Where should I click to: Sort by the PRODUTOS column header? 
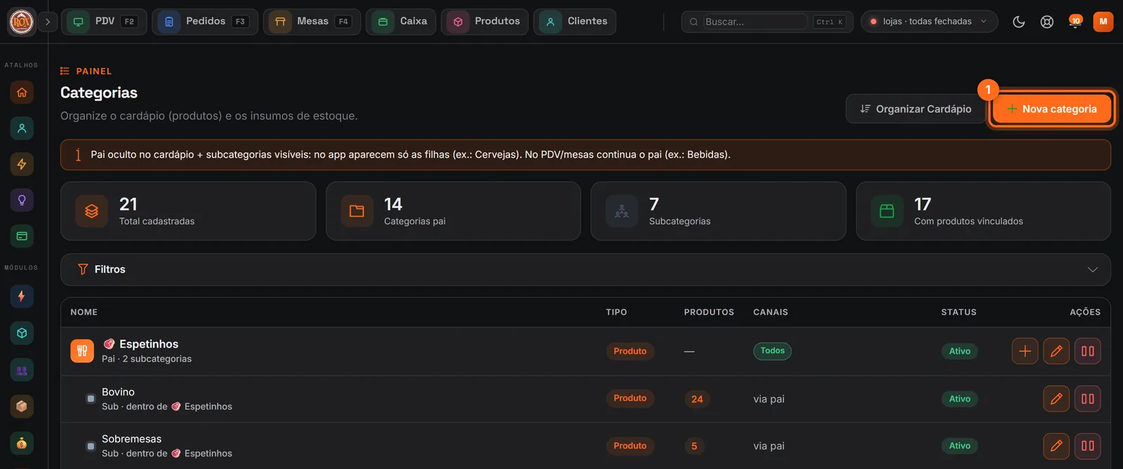(x=709, y=312)
